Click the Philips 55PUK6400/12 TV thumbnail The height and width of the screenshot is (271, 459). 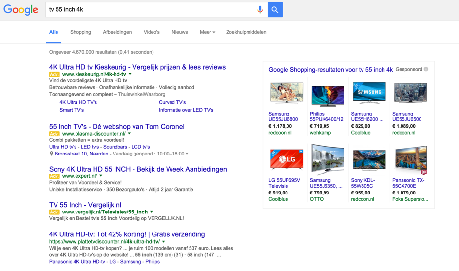click(x=328, y=96)
